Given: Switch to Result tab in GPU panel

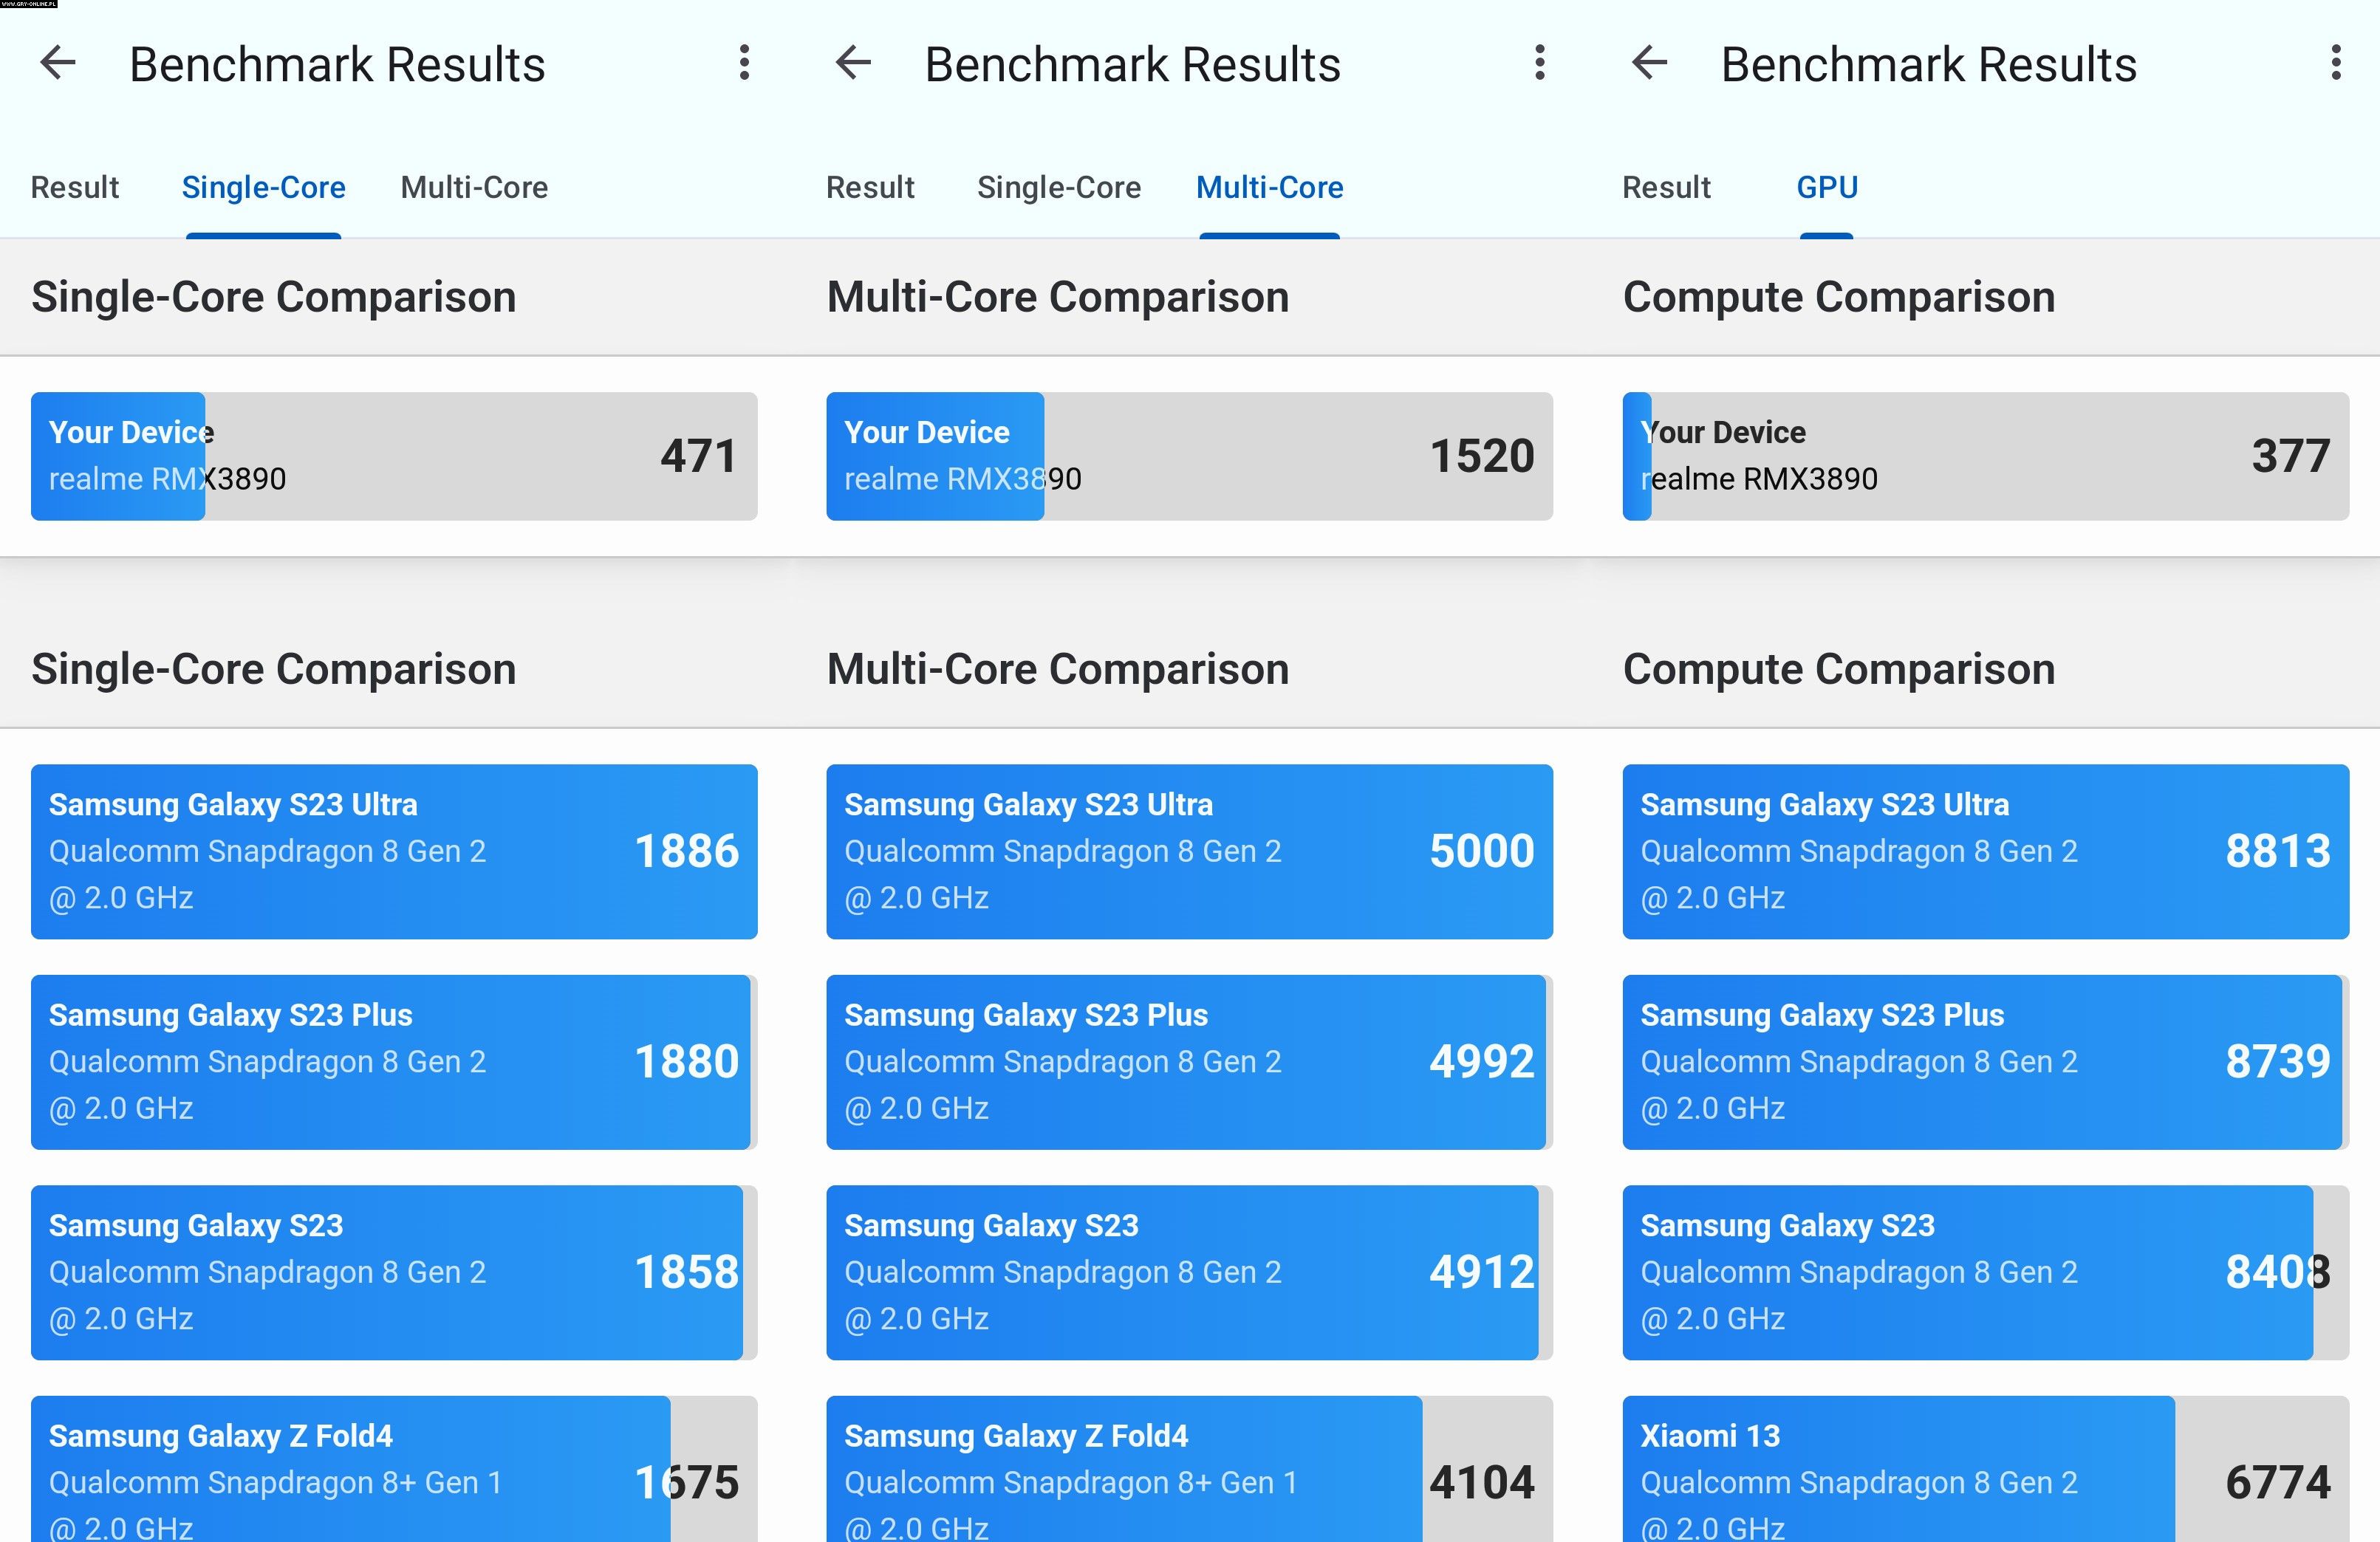Looking at the screenshot, I should [1666, 187].
